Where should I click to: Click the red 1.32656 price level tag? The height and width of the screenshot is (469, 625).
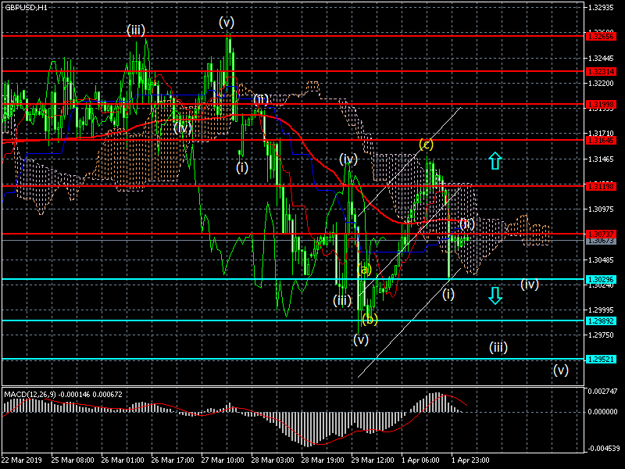coord(603,36)
